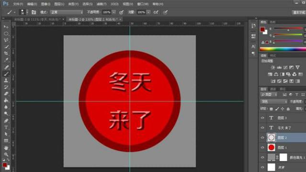Screen dimensions: 306x172
Task: Select the History Brush tool
Action: 6,87
